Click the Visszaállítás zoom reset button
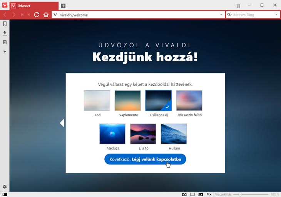Viewport: 281px width, 197px height. click(x=223, y=194)
